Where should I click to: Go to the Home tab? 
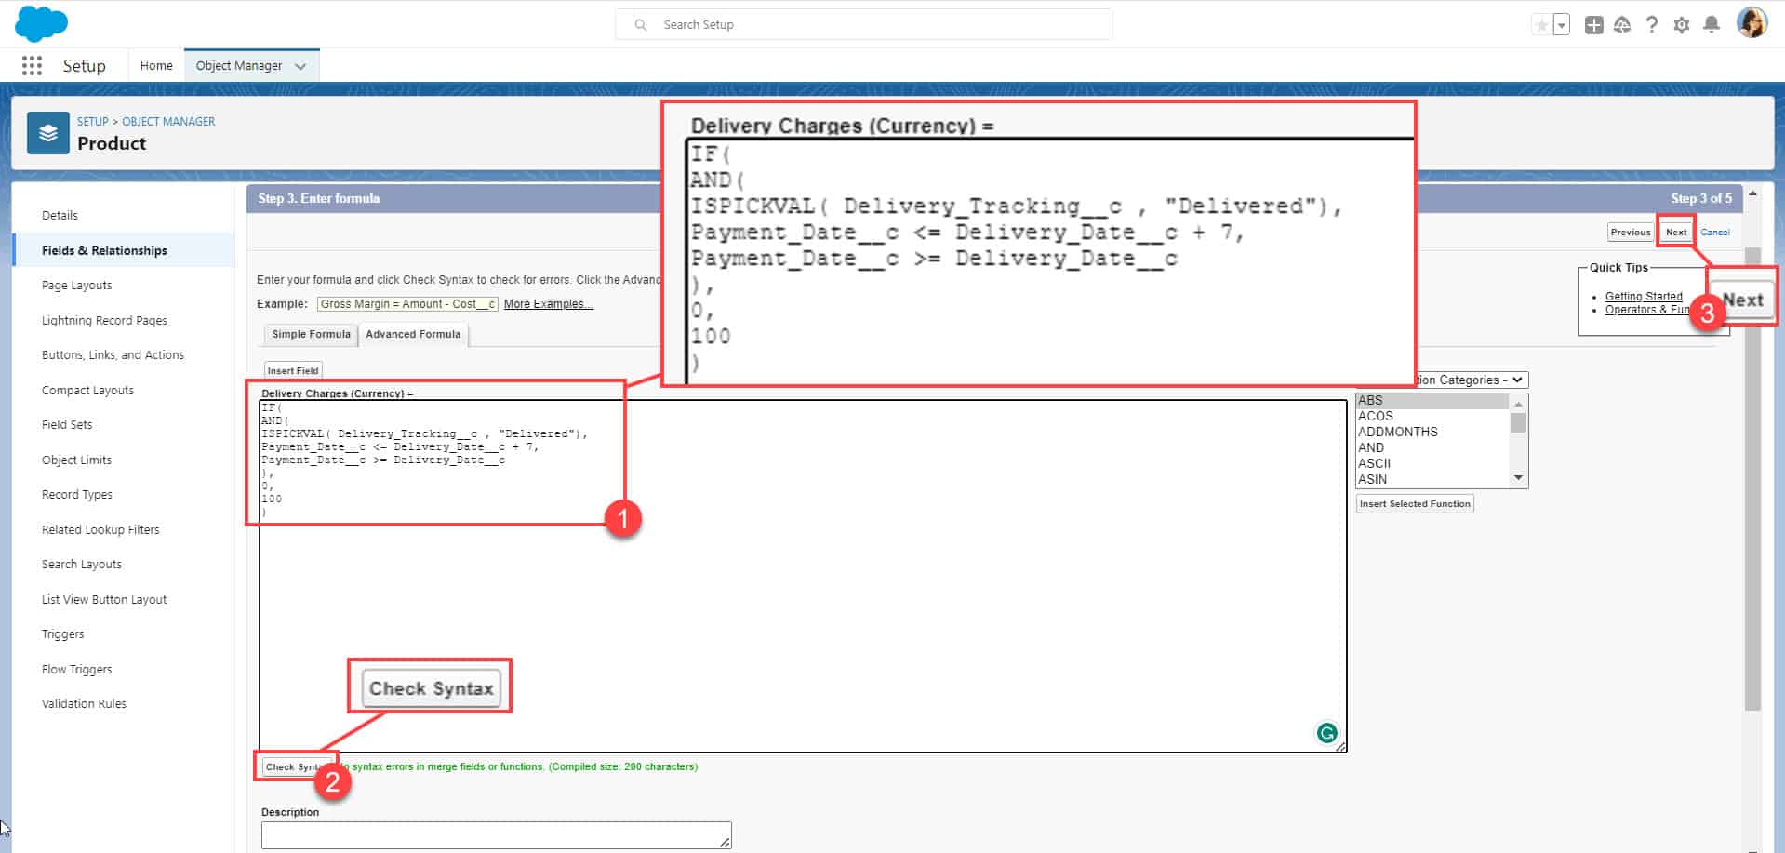click(x=155, y=65)
